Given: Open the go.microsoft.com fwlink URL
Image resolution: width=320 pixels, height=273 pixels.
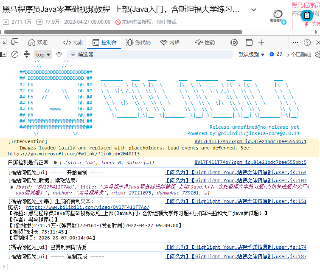Looking at the screenshot, I should [x=74, y=154].
